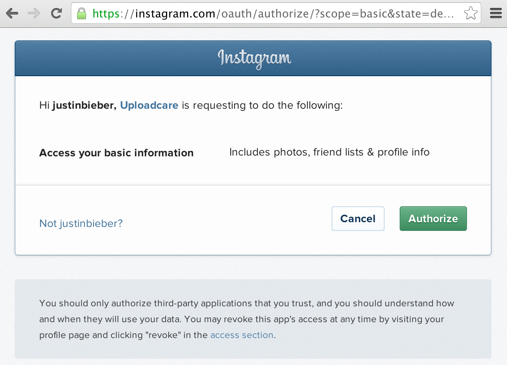
Task: Click the Uploadcare application link
Action: (x=149, y=105)
